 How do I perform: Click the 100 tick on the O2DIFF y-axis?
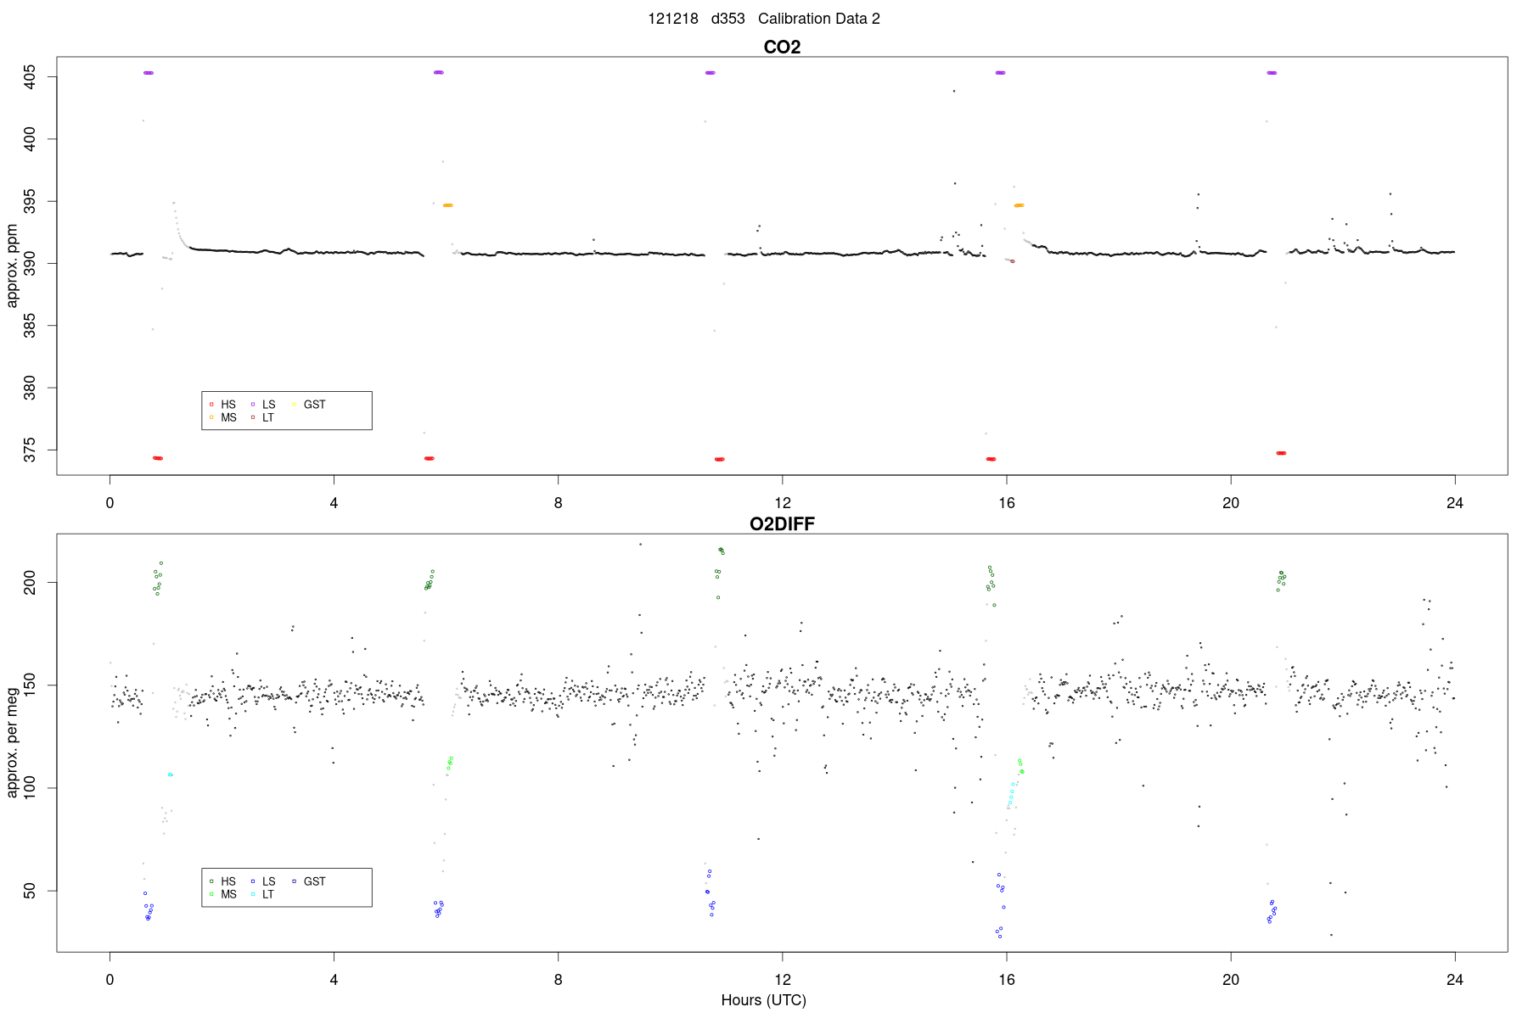(x=30, y=788)
